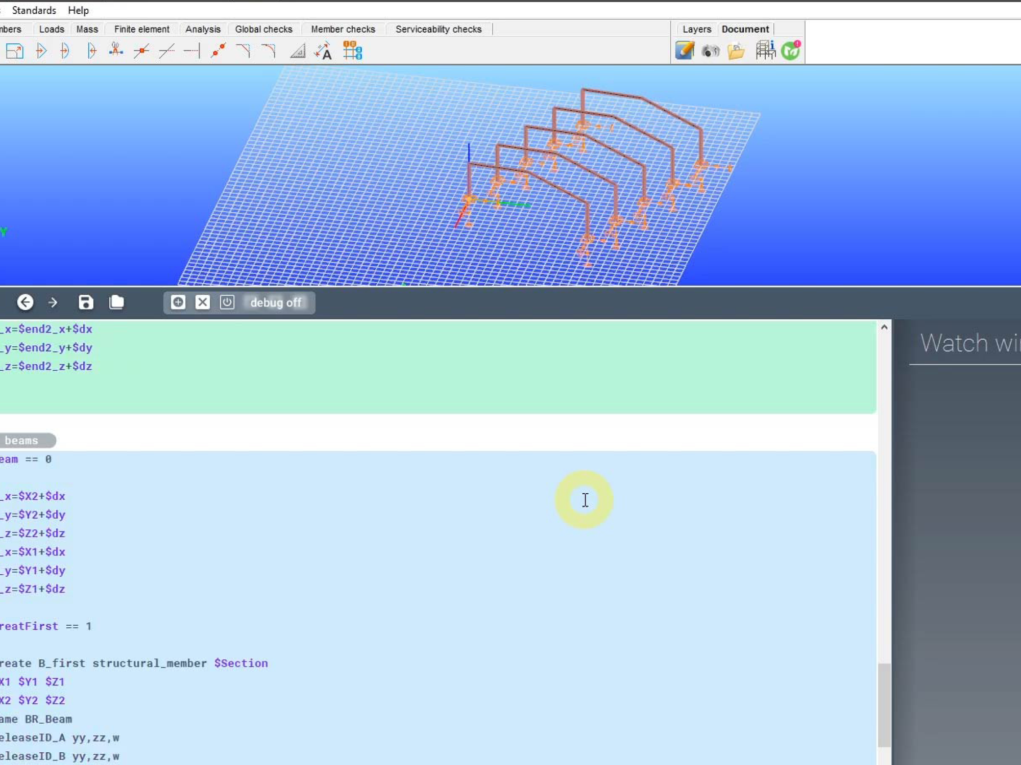Switch to the Loads tab

click(x=52, y=29)
